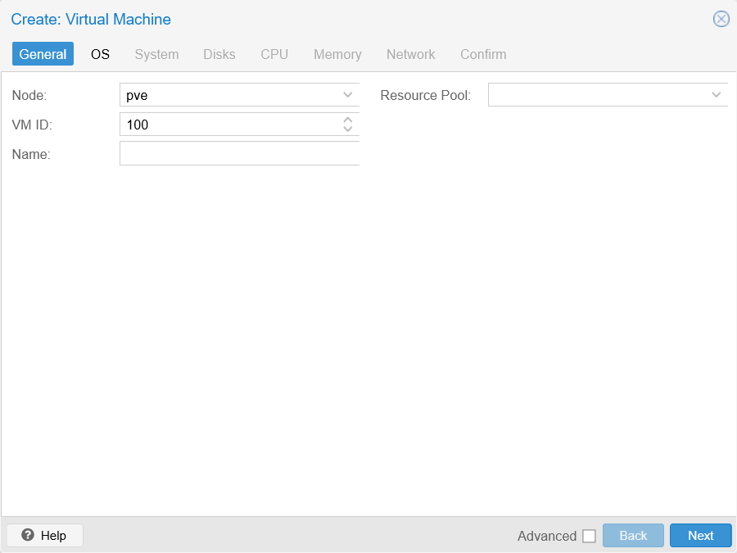Select the General tab
Image resolution: width=737 pixels, height=553 pixels.
click(43, 54)
